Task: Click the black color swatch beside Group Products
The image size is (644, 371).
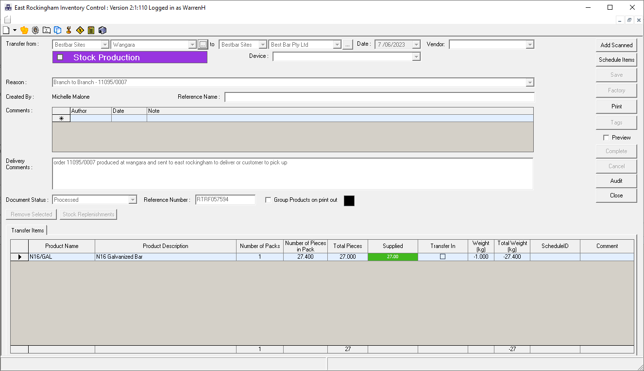Action: (x=349, y=200)
